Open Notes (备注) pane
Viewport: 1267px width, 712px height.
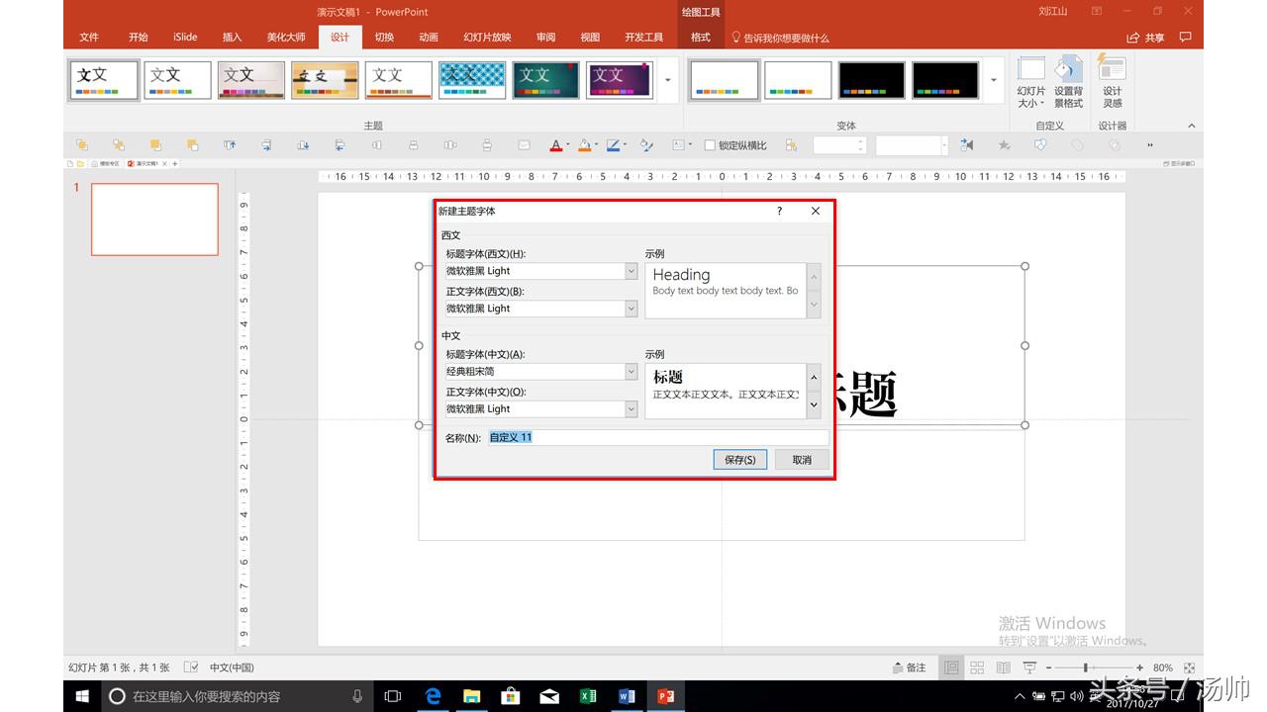click(910, 667)
